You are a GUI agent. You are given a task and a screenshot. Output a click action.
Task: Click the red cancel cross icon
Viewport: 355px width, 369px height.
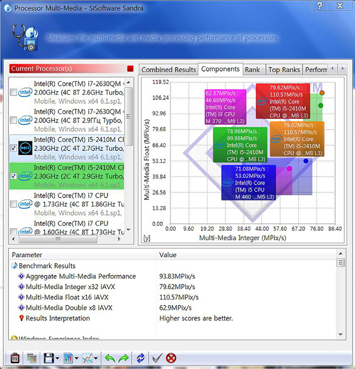point(171,358)
